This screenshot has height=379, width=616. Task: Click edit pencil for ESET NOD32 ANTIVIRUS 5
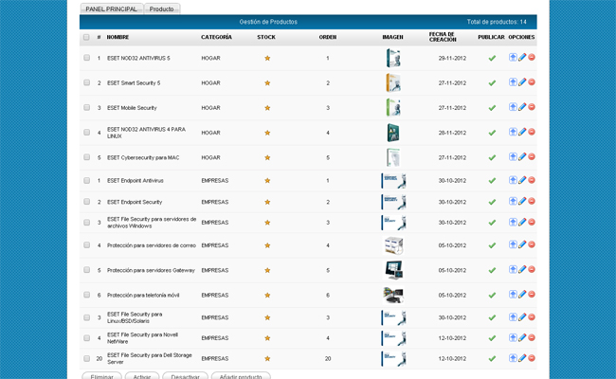[522, 58]
